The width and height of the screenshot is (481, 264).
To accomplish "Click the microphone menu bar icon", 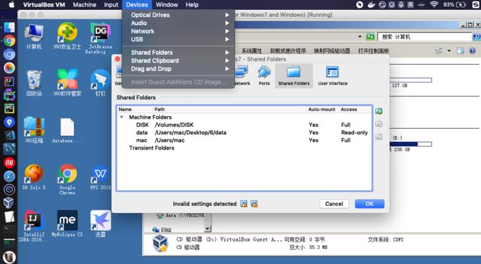I will point(400,5).
